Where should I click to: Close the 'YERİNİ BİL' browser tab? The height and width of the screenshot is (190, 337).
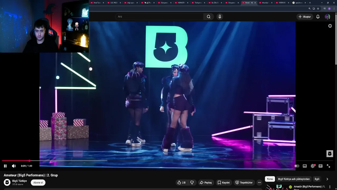click(289, 3)
